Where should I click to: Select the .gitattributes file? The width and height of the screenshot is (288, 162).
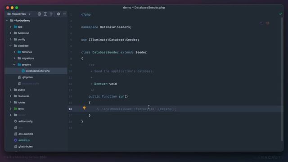[25, 147]
